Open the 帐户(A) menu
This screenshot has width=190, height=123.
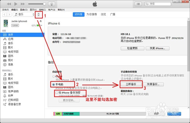tap(52, 10)
